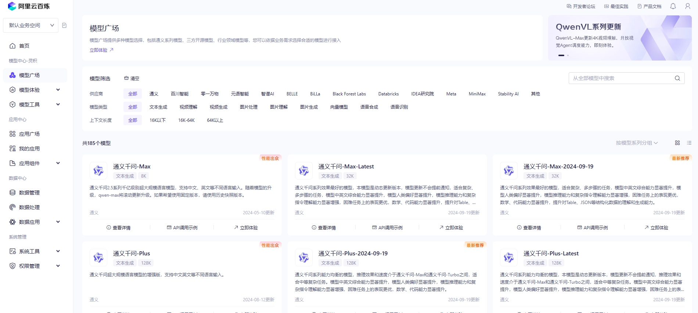The width and height of the screenshot is (698, 313).
Task: Open the 按模型系列分组 grouping dropdown
Action: [637, 143]
